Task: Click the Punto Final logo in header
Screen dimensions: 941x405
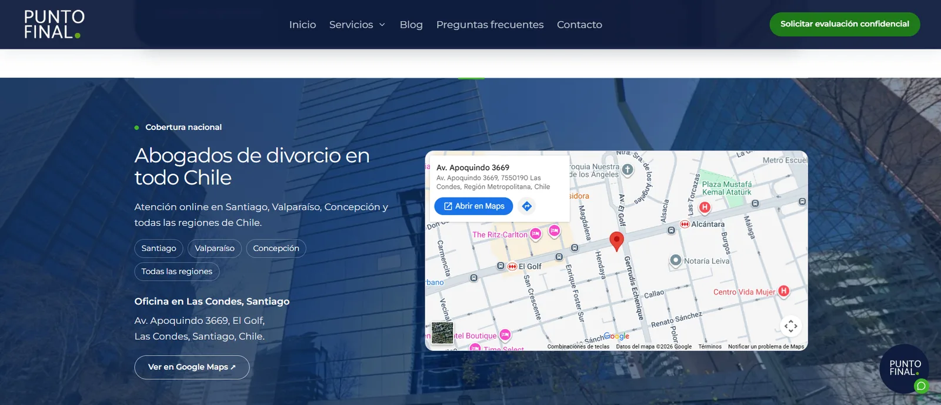Action: 54,24
